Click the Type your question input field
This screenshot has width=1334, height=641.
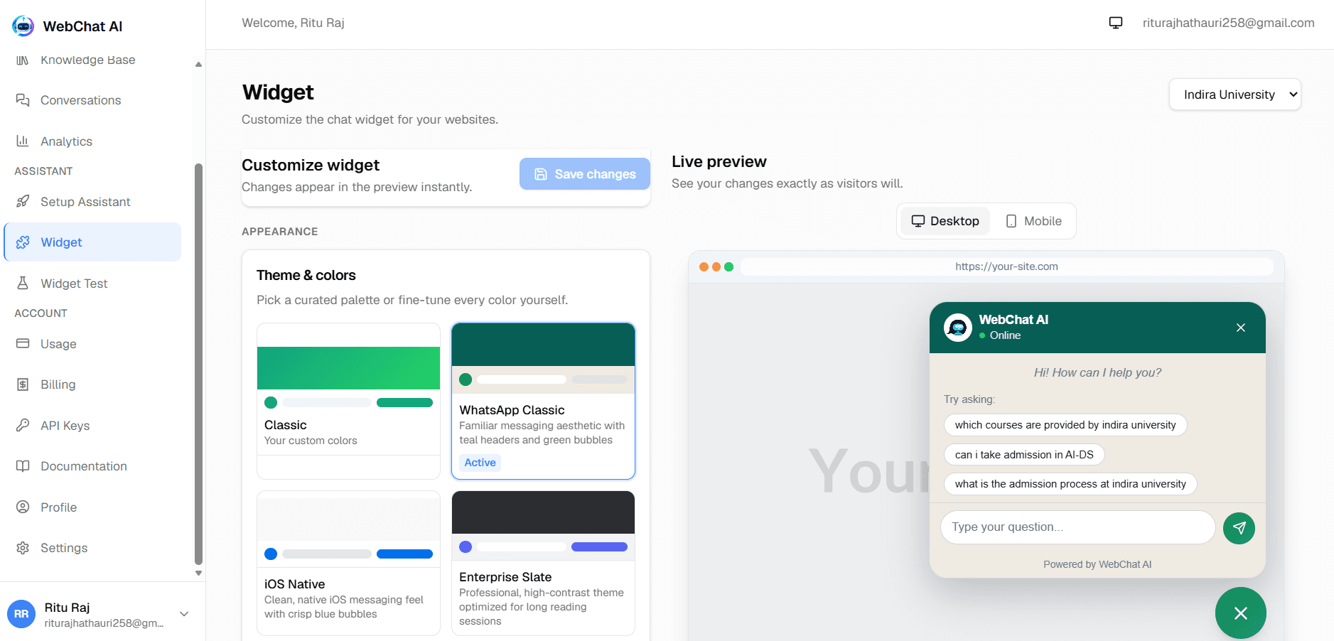tap(1077, 527)
